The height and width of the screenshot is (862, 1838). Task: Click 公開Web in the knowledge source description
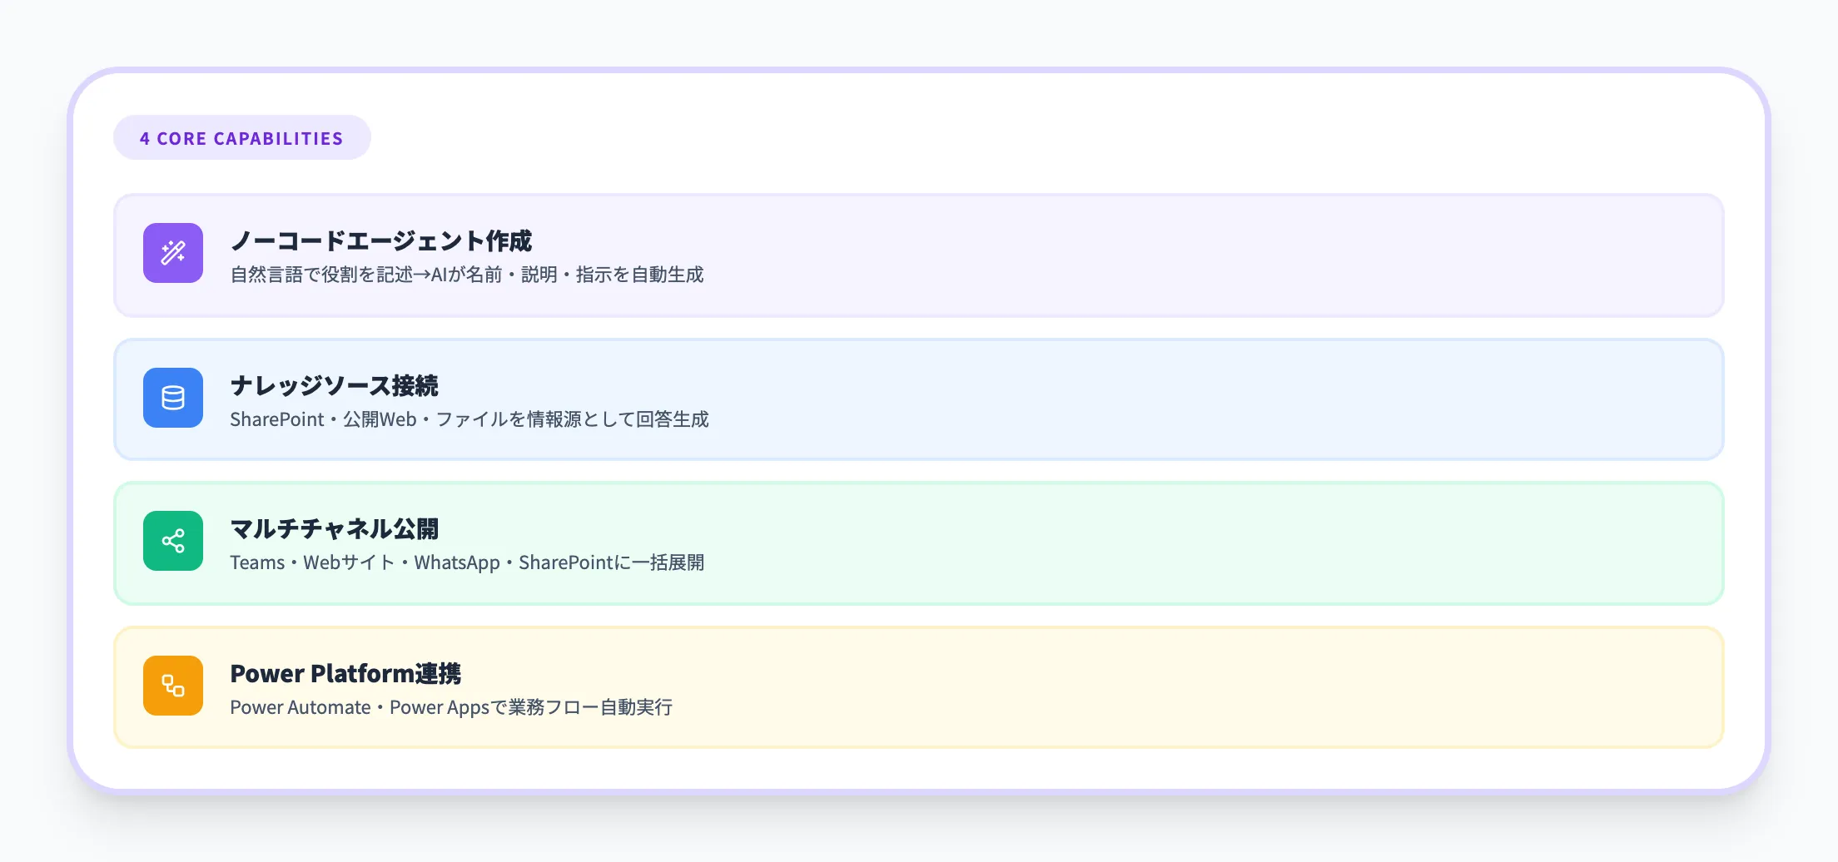[x=380, y=419]
